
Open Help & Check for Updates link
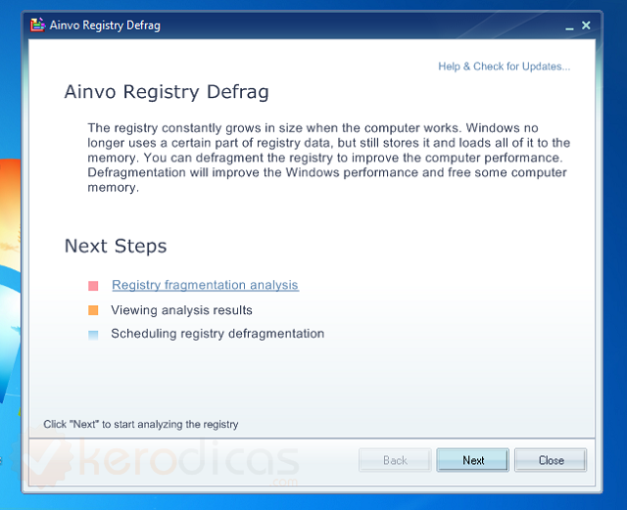tap(504, 67)
